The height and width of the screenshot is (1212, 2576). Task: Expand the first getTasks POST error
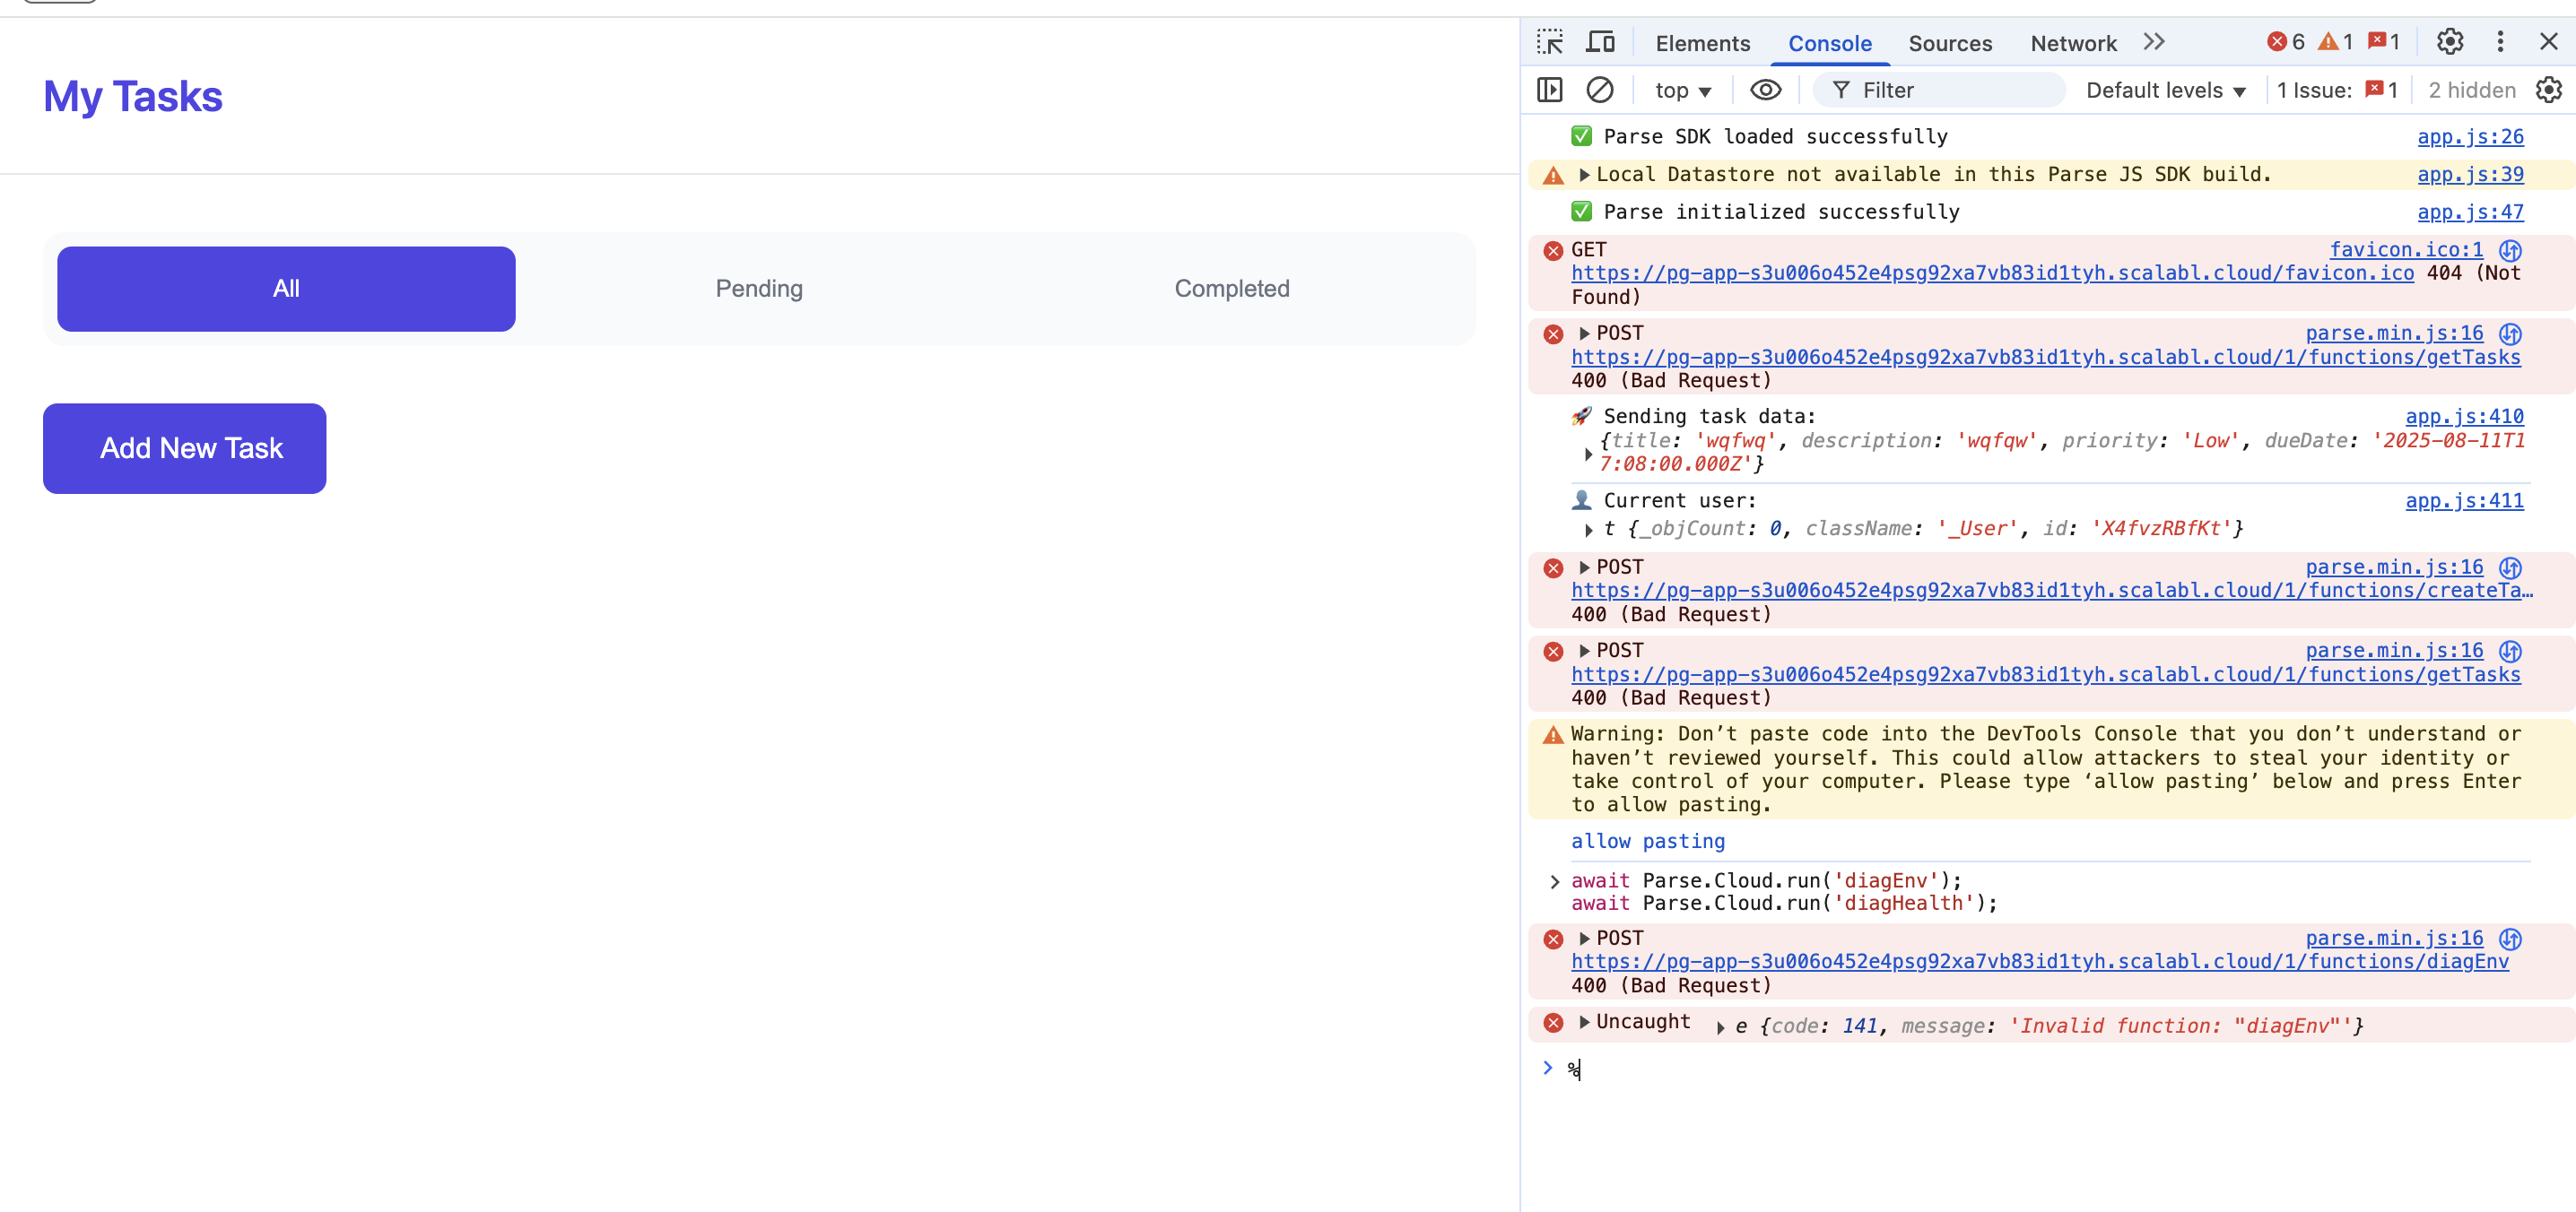click(1584, 333)
